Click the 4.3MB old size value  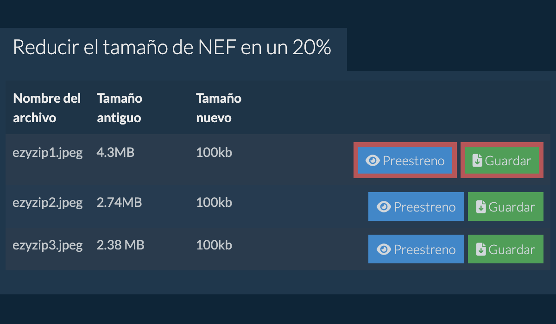pos(115,153)
